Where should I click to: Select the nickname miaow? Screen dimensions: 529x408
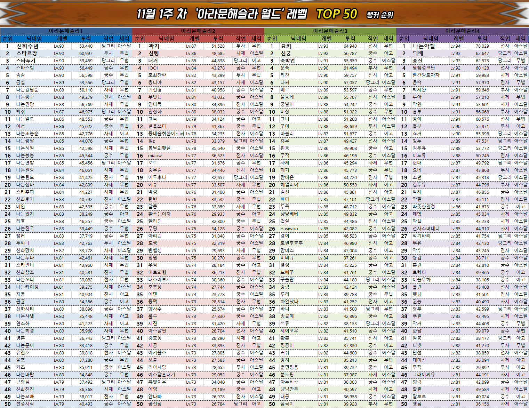coord(155,155)
